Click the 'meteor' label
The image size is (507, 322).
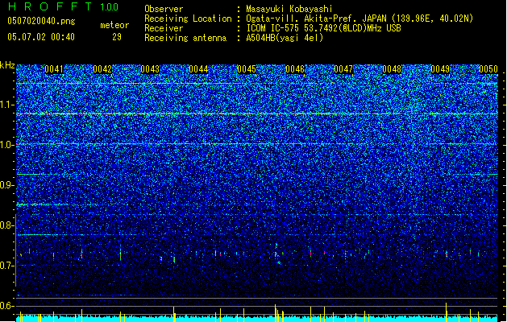pyautogui.click(x=114, y=25)
